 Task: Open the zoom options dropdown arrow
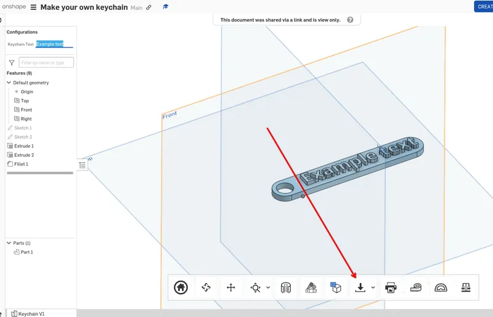268,287
